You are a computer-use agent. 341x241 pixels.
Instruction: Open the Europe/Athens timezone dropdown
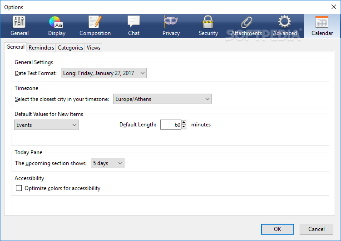point(162,99)
